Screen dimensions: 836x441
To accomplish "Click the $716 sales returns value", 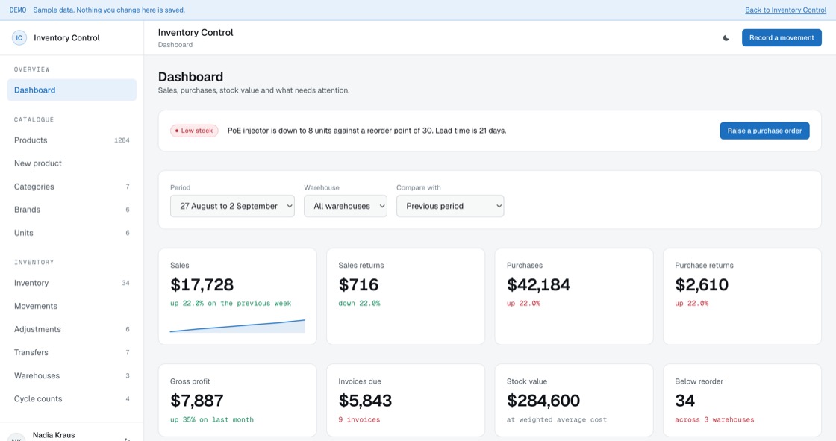I will click(x=358, y=285).
